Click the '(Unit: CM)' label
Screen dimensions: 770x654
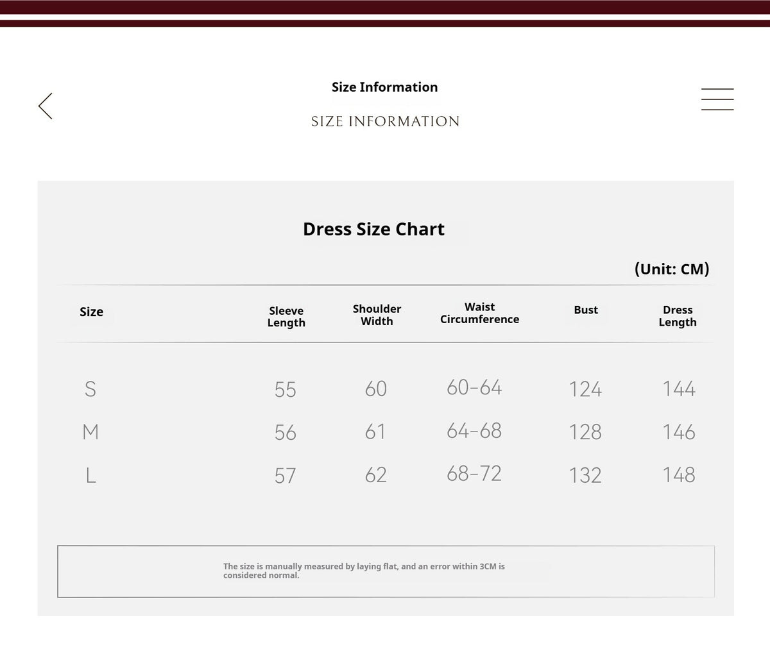click(x=672, y=269)
